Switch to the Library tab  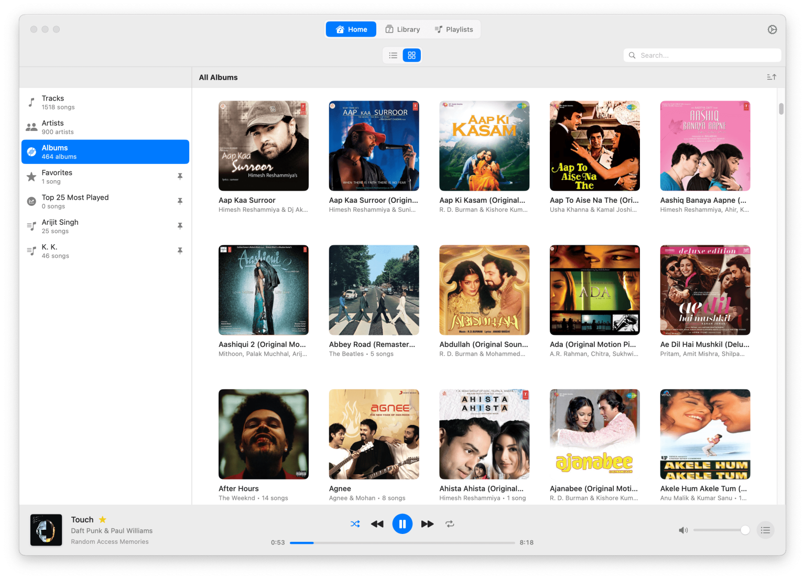pyautogui.click(x=402, y=29)
